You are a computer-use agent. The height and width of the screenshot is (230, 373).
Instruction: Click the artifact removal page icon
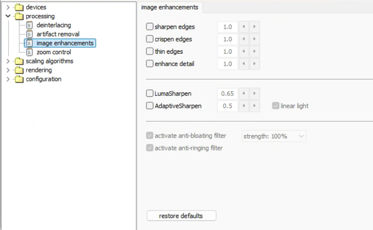30,34
